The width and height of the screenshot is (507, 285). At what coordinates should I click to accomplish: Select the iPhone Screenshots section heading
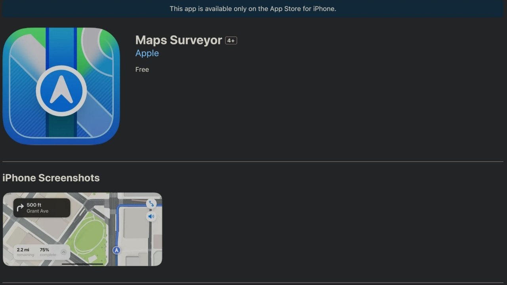pos(51,178)
